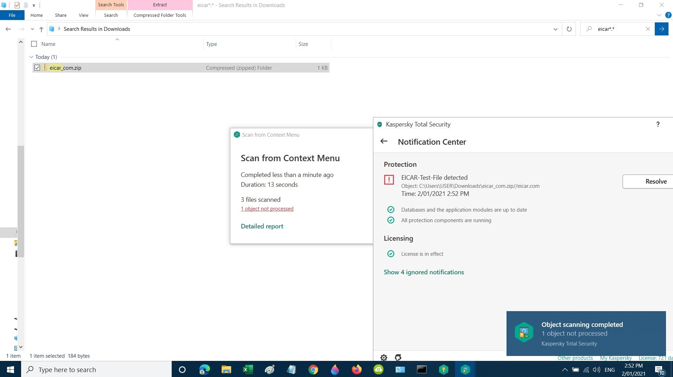Open Command Prompt from taskbar
Image resolution: width=673 pixels, height=377 pixels.
click(x=422, y=369)
